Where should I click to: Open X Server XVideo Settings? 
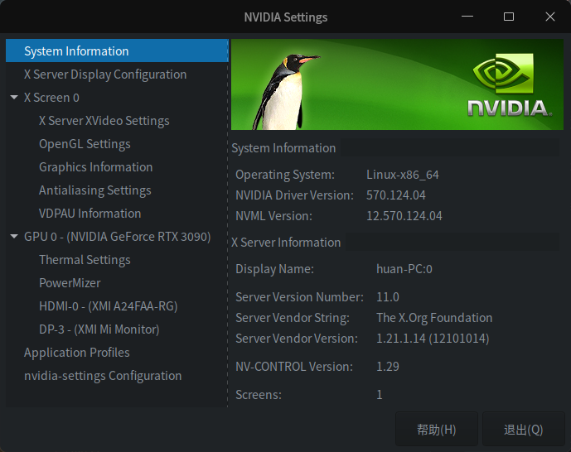pyautogui.click(x=104, y=121)
